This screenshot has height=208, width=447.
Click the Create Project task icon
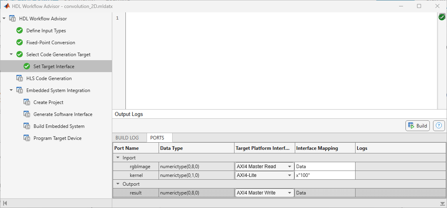pos(26,102)
